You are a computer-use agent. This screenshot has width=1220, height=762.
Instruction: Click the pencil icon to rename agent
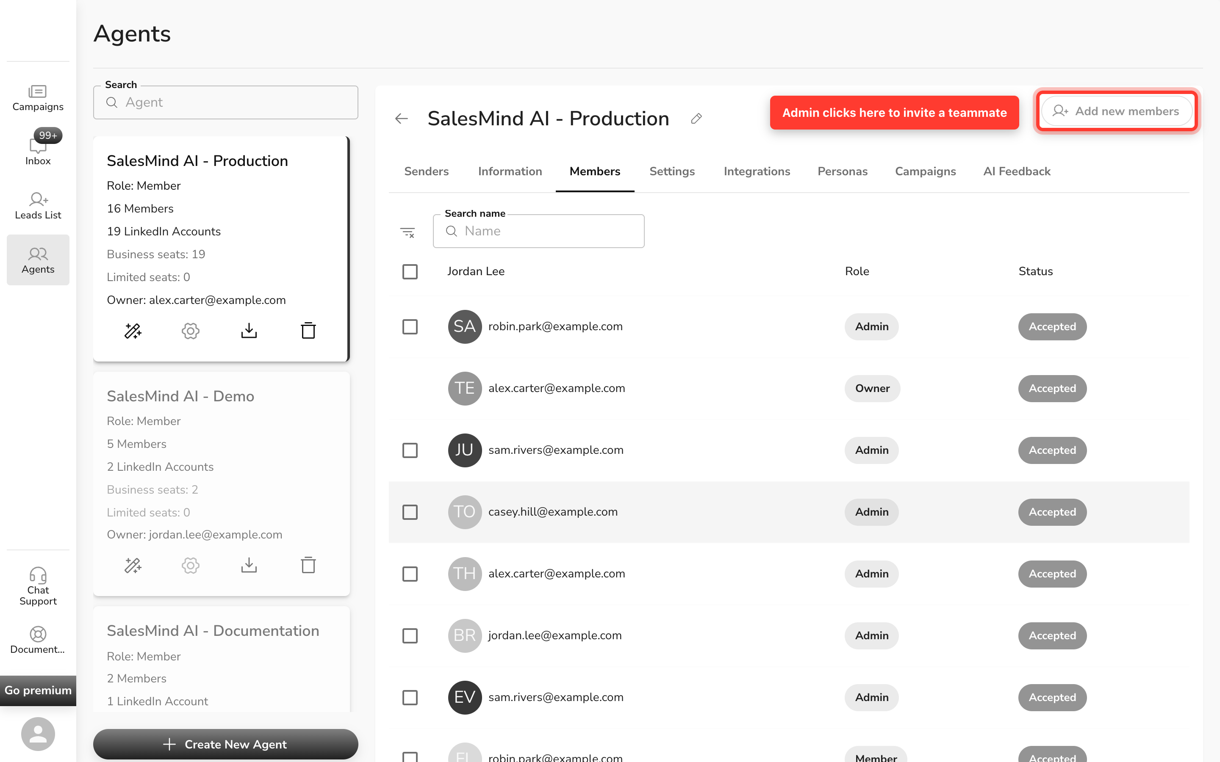pos(696,119)
